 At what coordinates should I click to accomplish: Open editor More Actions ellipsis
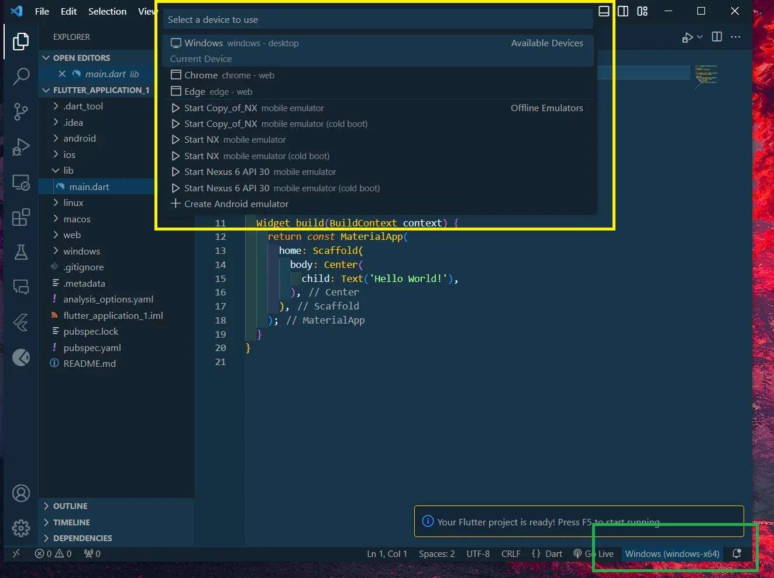point(736,37)
